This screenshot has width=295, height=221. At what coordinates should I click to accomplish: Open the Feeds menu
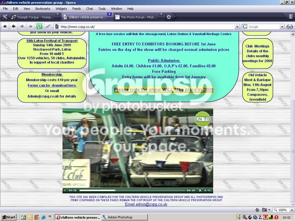76,9
